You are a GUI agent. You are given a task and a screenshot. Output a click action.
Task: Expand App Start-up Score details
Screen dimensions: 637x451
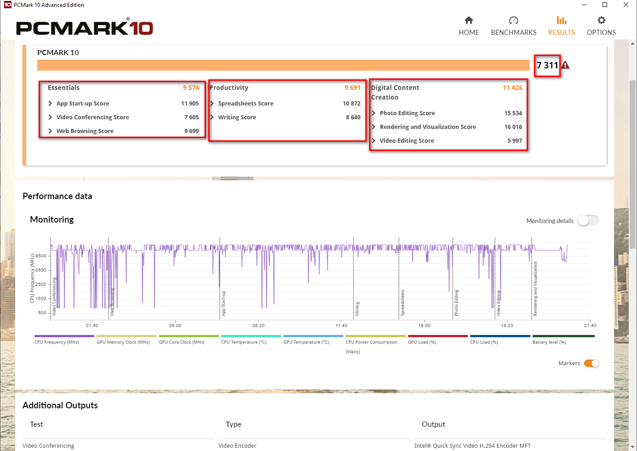(x=50, y=104)
